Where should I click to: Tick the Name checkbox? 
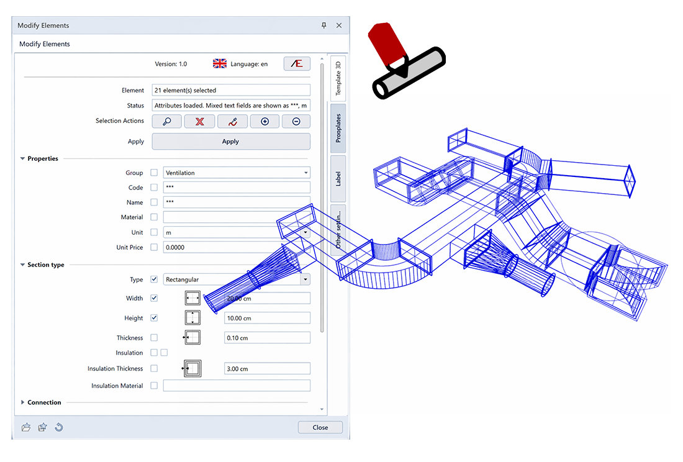coord(154,202)
